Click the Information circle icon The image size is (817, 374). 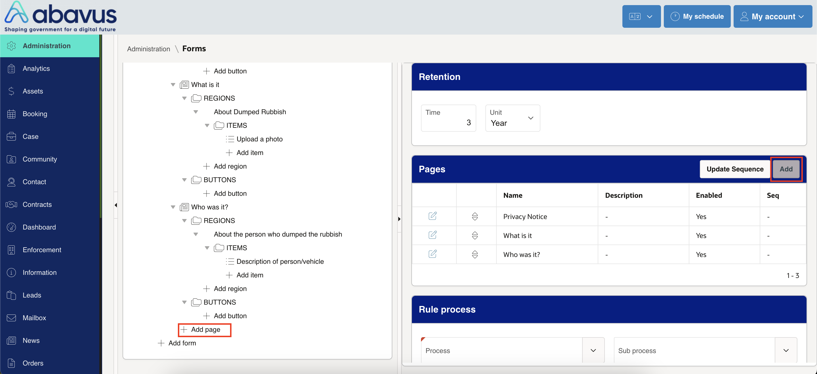(11, 272)
